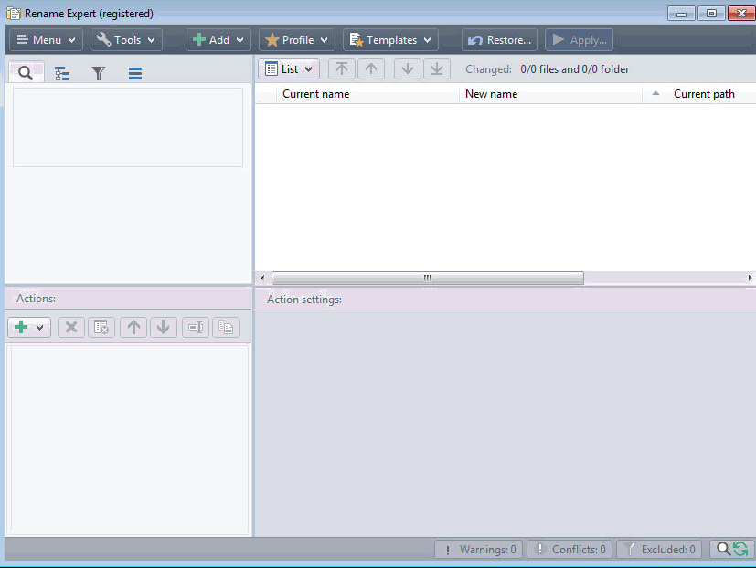
Task: Move action up arrow in Actions toolbar
Action: pos(133,328)
